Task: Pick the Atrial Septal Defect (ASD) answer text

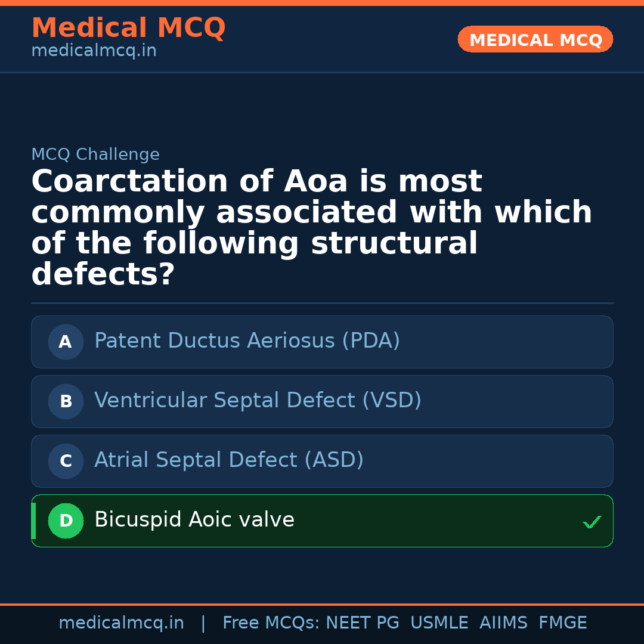Action: pyautogui.click(x=229, y=460)
